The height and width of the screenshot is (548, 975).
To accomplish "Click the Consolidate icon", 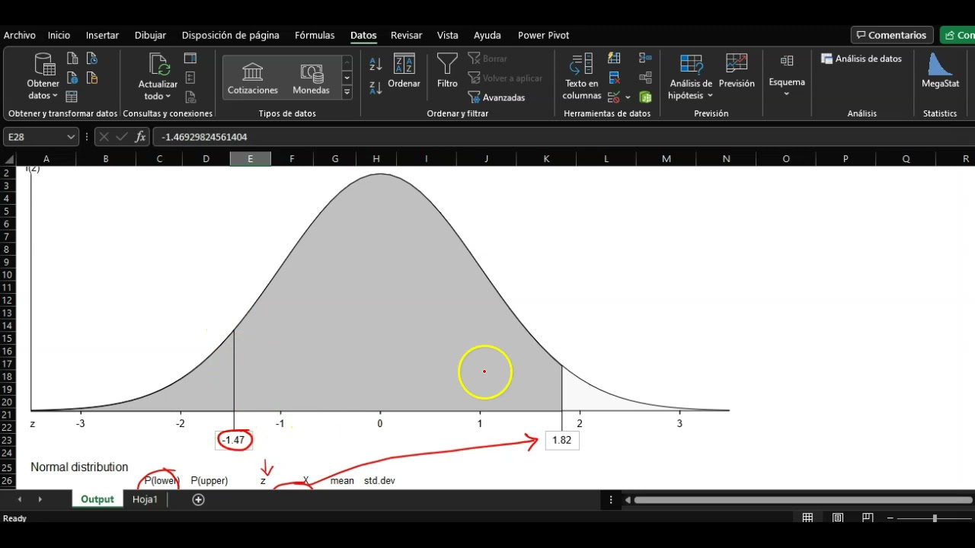I will [x=645, y=59].
